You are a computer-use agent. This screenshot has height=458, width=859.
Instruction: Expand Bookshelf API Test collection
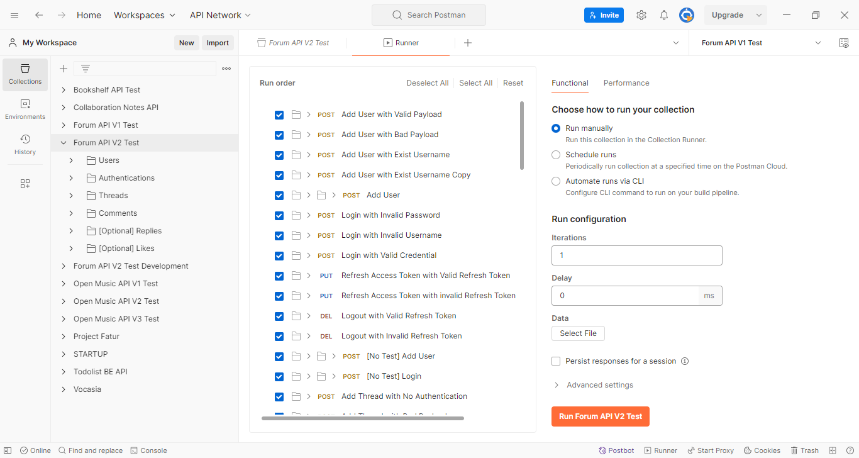pos(64,90)
